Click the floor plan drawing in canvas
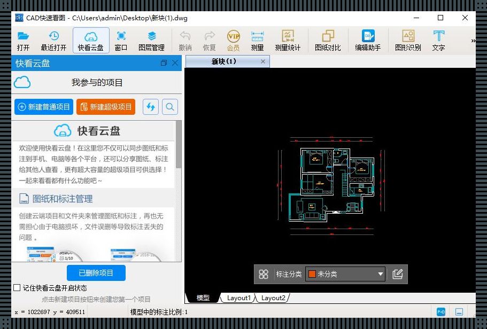 331,185
